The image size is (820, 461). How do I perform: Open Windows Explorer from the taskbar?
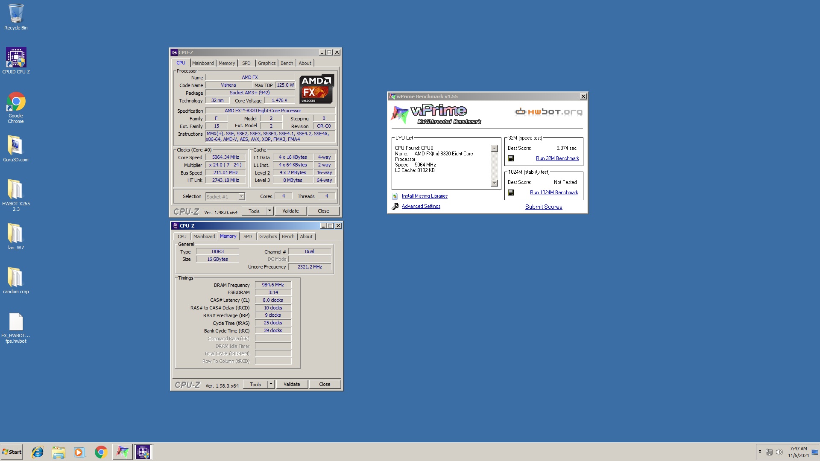click(x=59, y=452)
